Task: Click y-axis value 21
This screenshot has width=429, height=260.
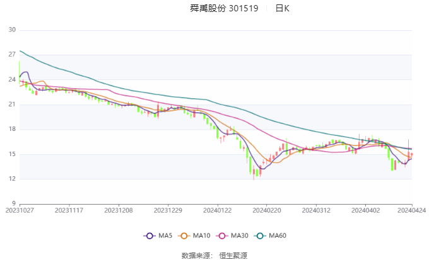Action: [12, 105]
